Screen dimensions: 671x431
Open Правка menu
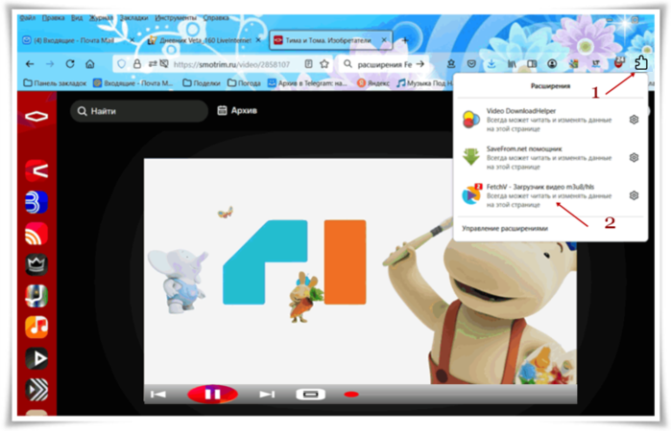pos(53,18)
